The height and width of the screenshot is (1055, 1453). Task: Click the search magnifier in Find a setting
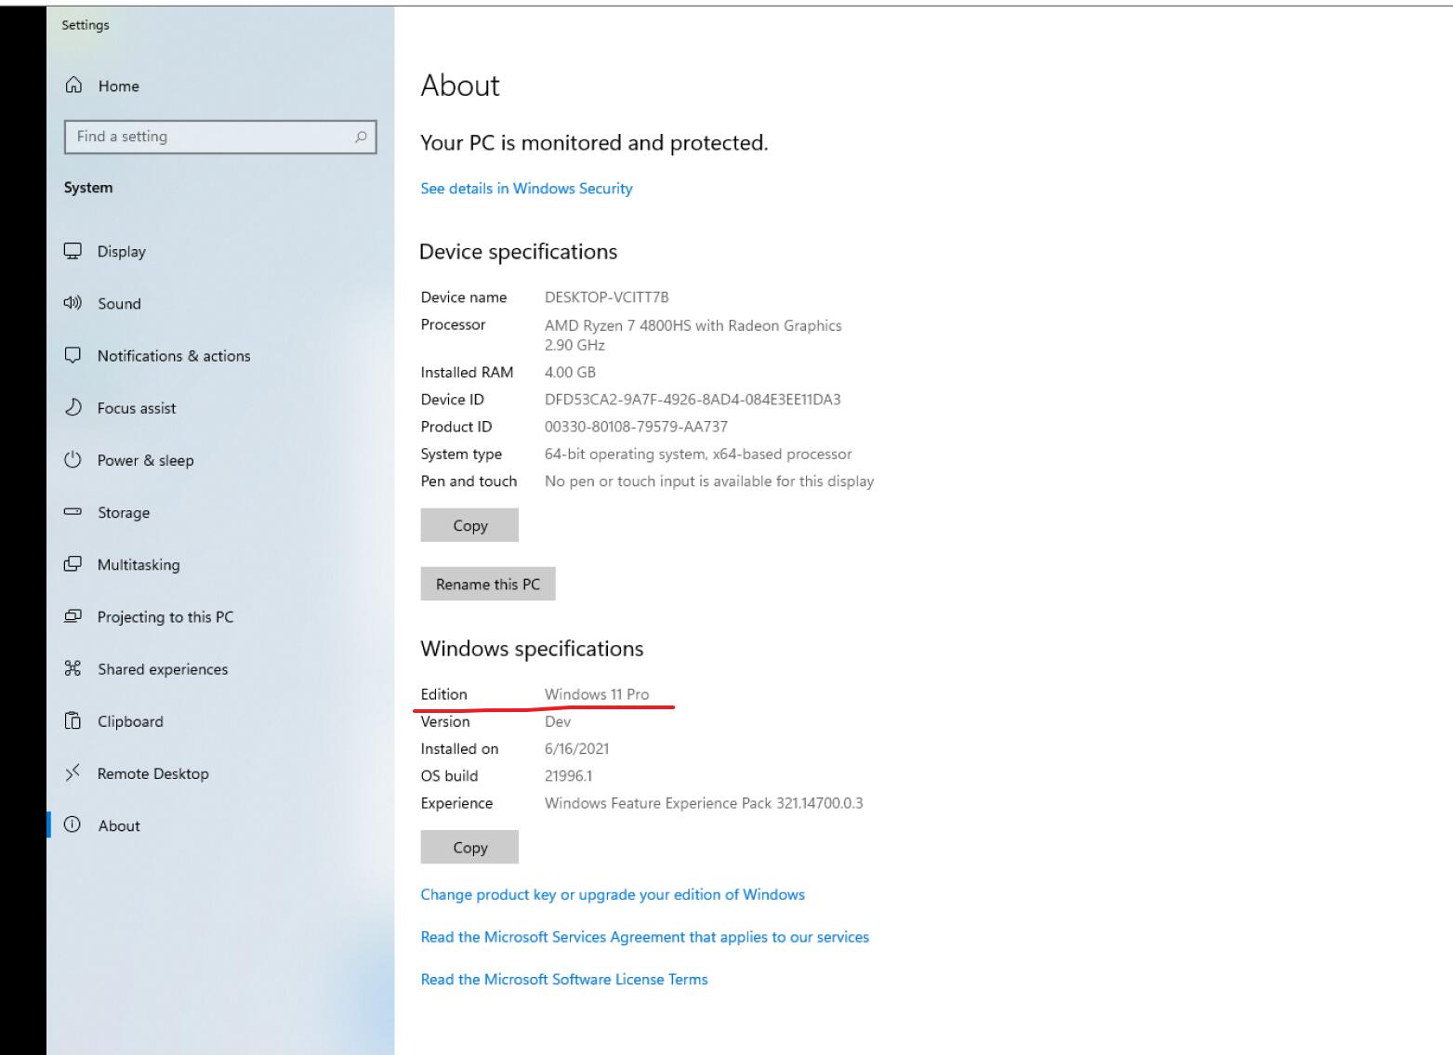tap(361, 137)
